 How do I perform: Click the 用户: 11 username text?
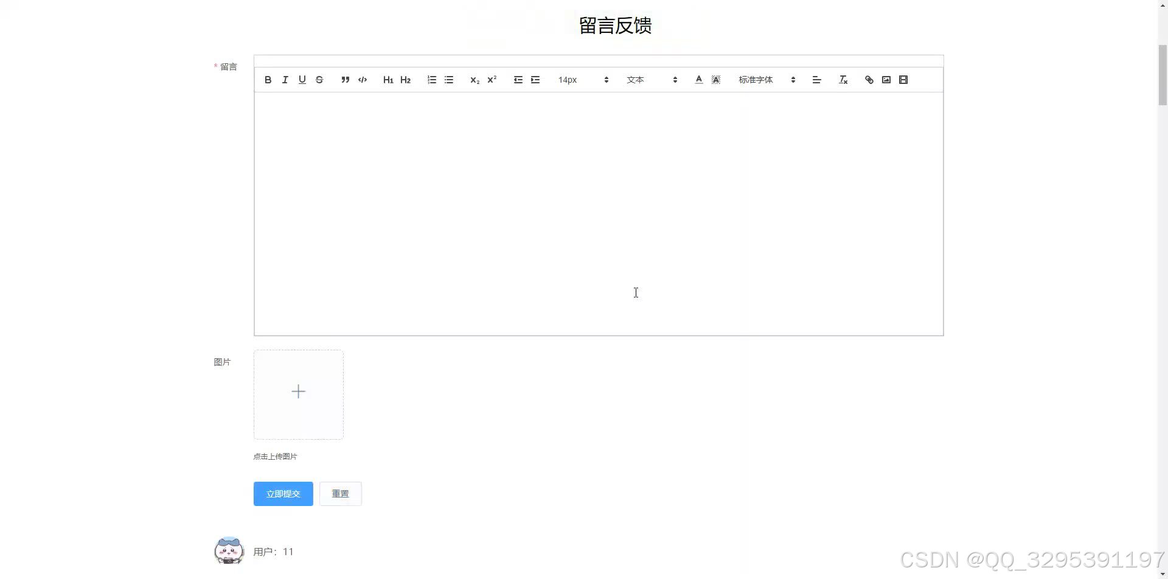tap(273, 552)
